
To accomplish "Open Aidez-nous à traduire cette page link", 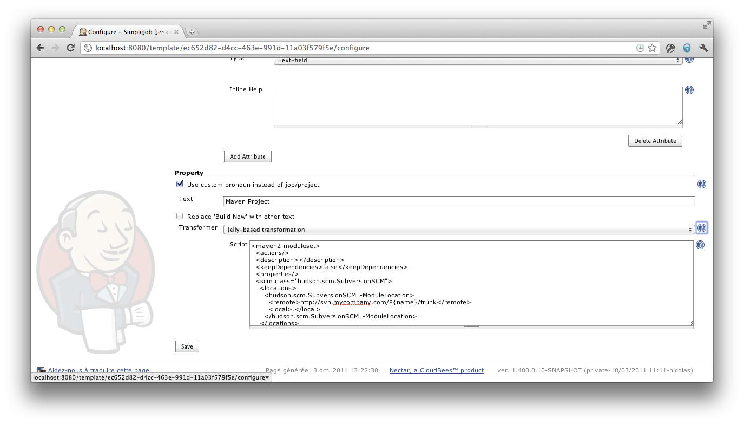I will click(x=98, y=370).
